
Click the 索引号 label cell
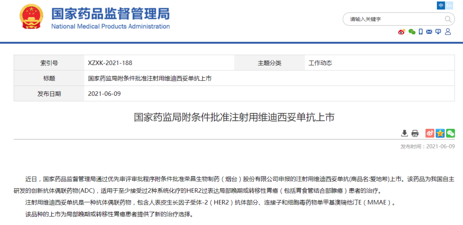point(49,63)
